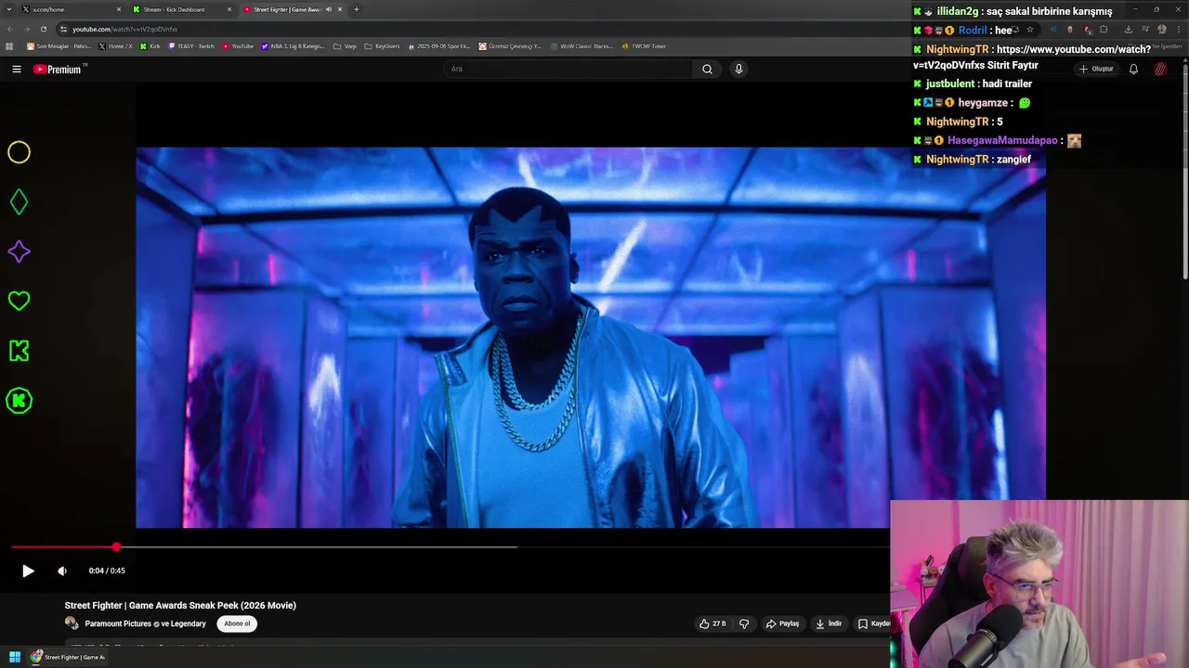Open Ücretsiz Çevrimiçi bookmark
The image size is (1189, 668).
510,45
